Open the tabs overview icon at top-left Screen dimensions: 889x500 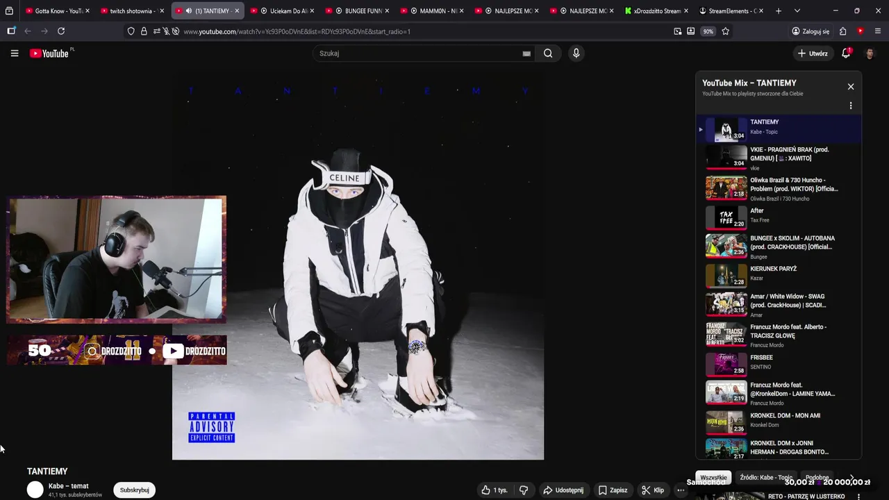tap(9, 11)
